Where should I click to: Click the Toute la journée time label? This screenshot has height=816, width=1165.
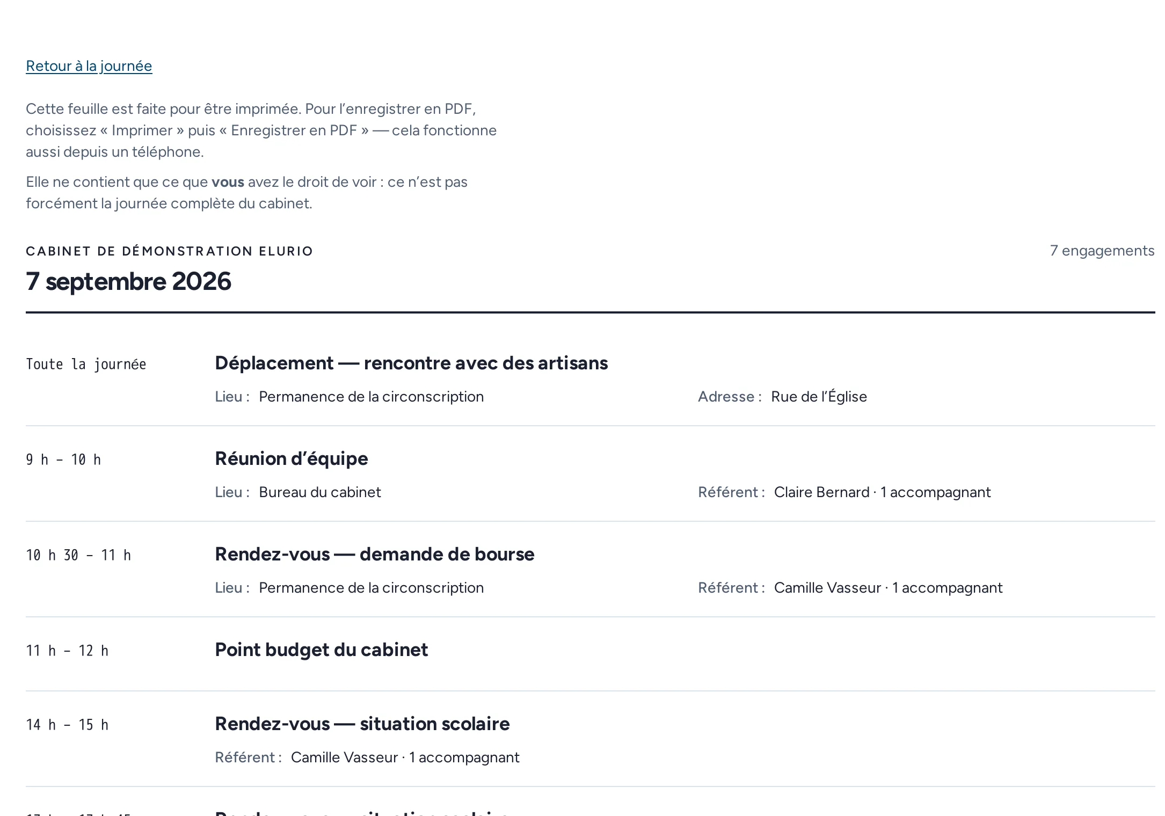(x=86, y=365)
